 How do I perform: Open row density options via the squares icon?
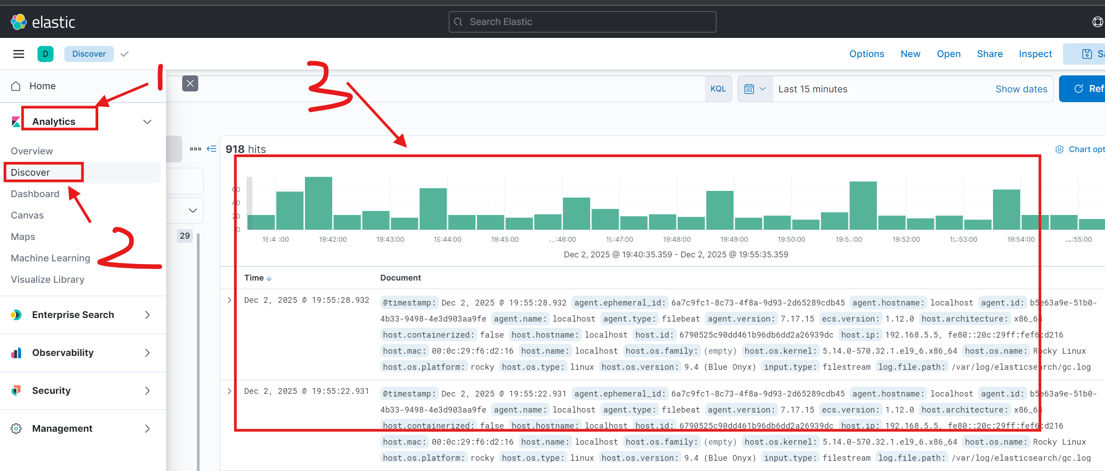click(195, 149)
